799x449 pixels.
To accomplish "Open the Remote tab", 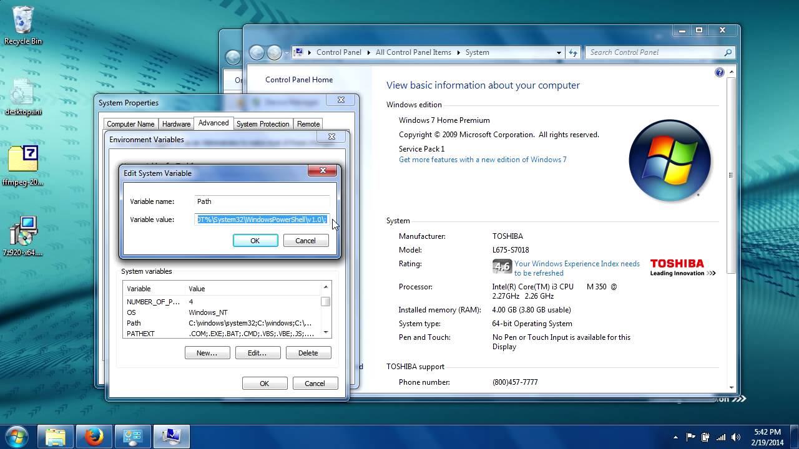I will coord(308,124).
